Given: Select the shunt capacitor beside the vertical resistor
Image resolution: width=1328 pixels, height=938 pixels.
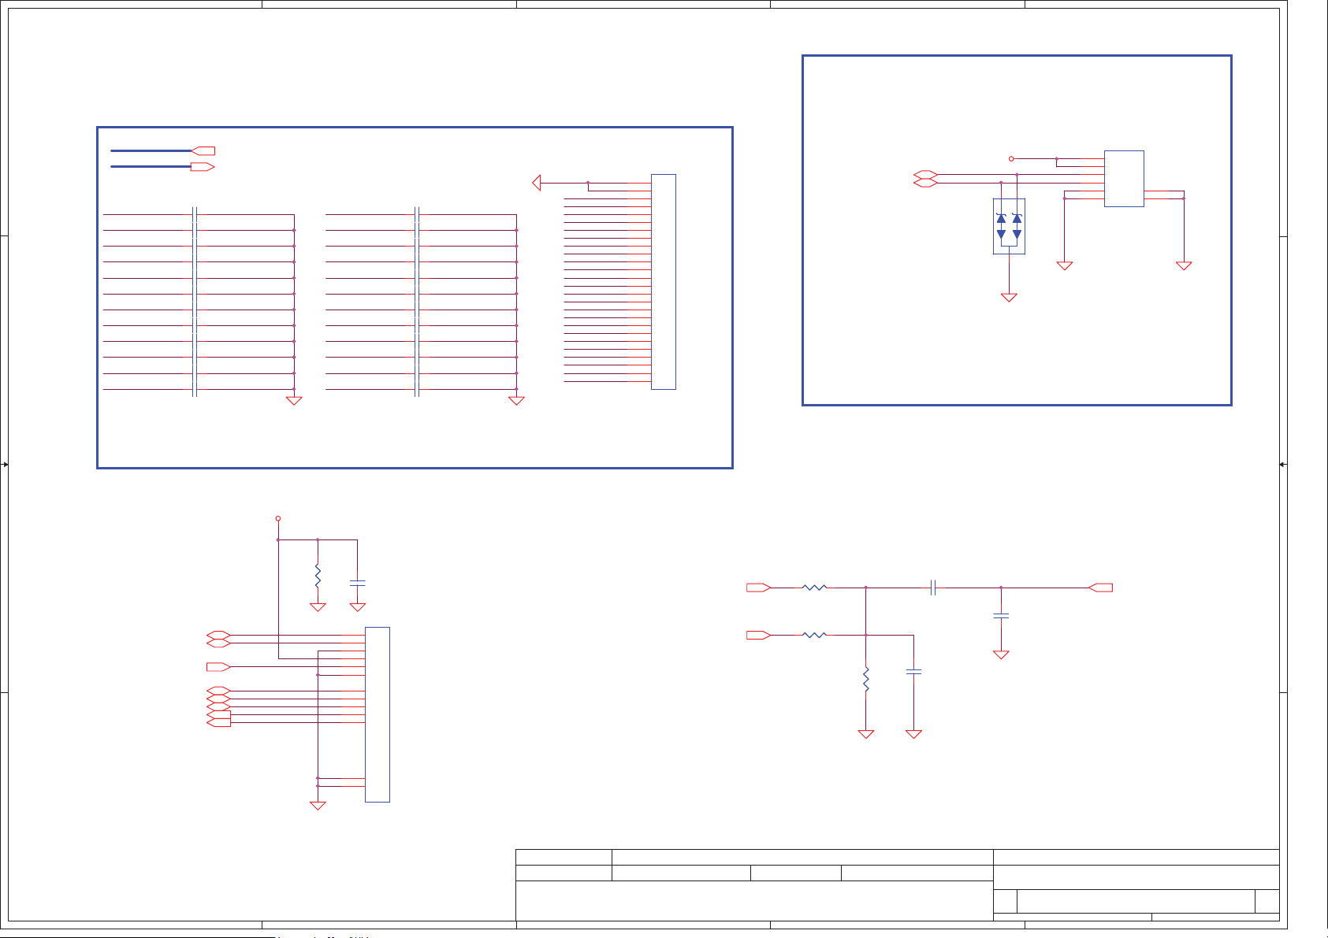Looking at the screenshot, I should coord(914,672).
